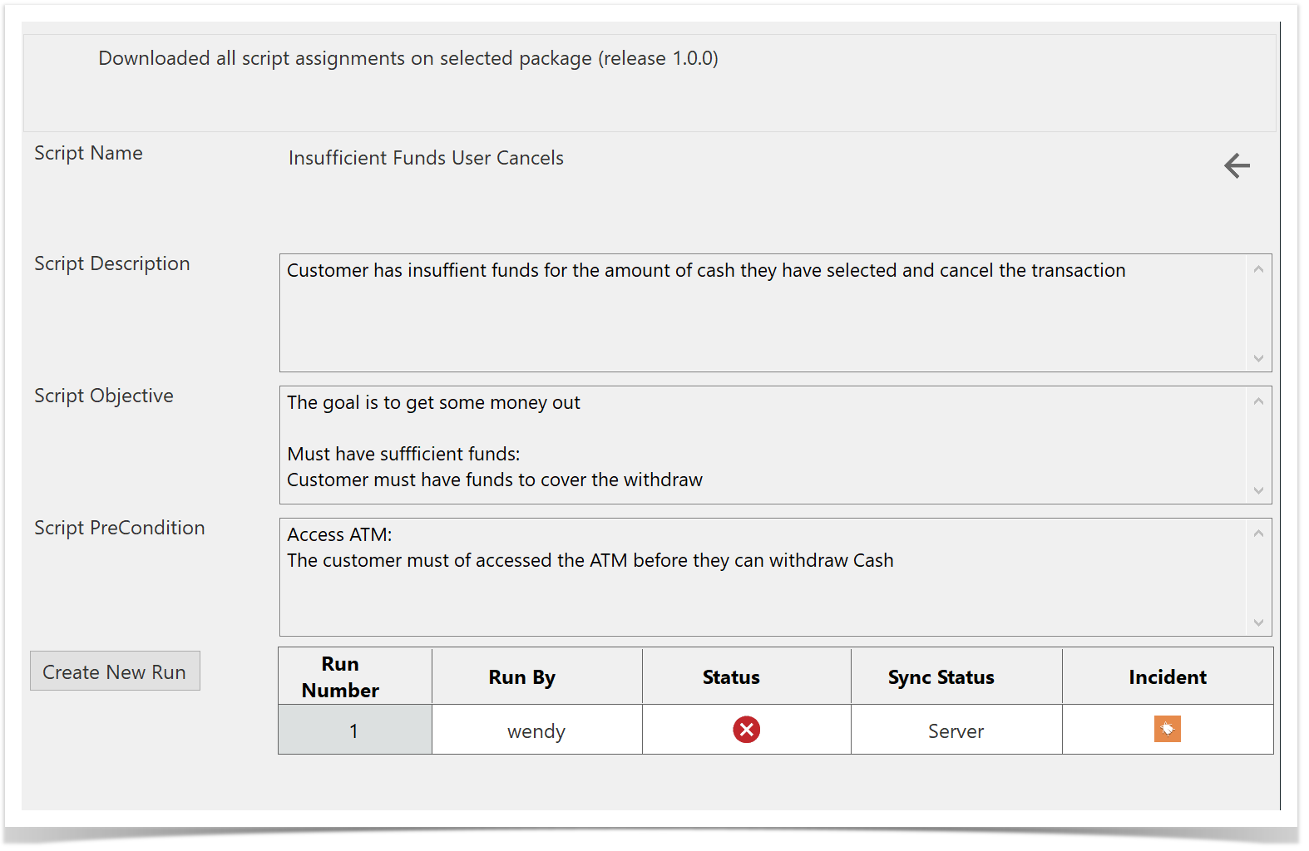Click the Status column header
Viewport: 1309px width, 851px height.
tap(730, 677)
